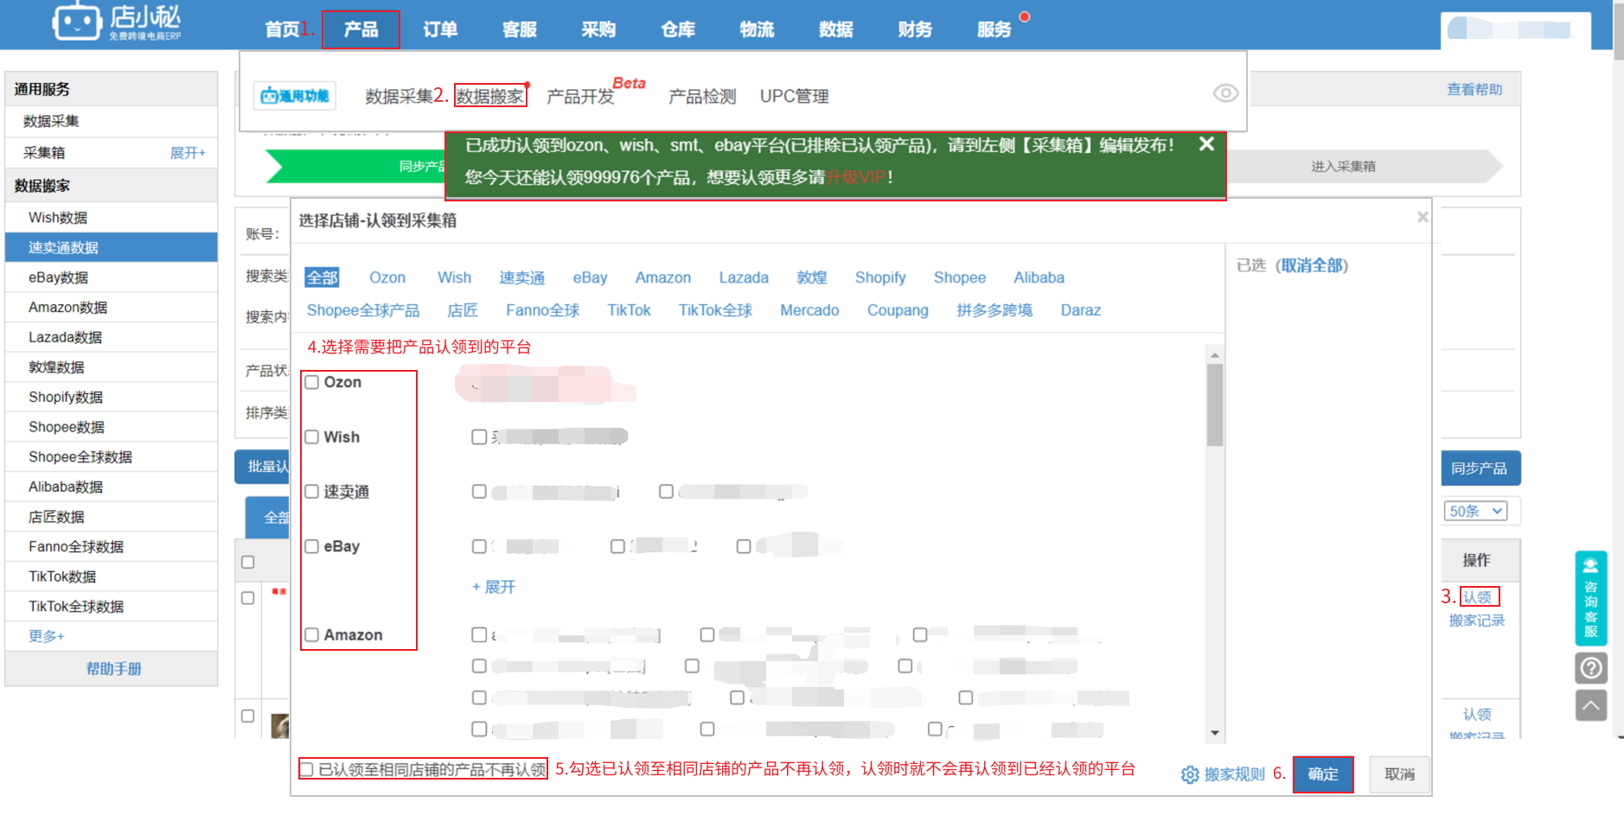The width and height of the screenshot is (1624, 815).
Task: Select the Mercado platform filter tab
Action: point(809,310)
